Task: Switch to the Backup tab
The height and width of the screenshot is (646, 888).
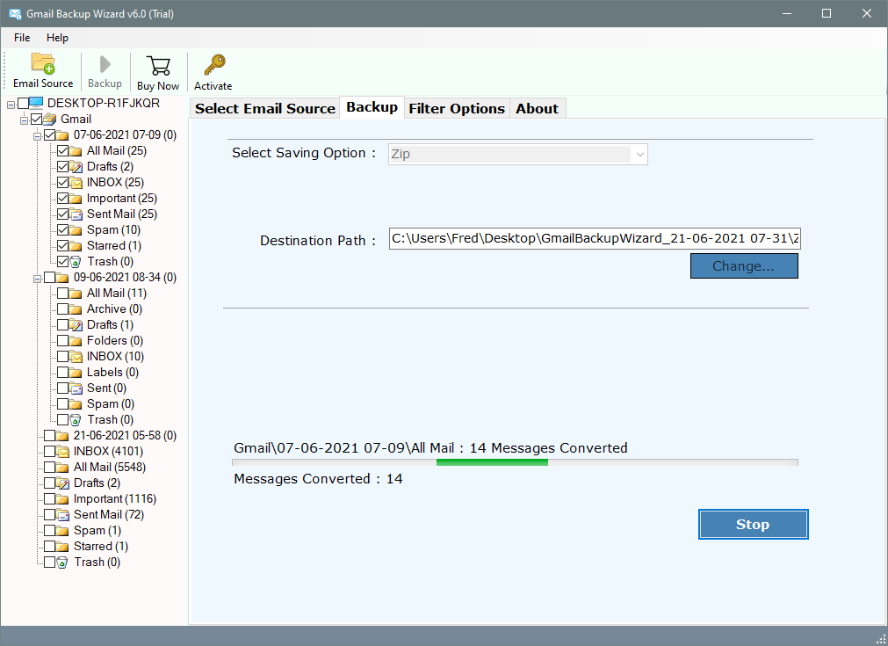Action: (372, 107)
